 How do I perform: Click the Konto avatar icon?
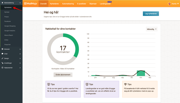pos(170,4)
